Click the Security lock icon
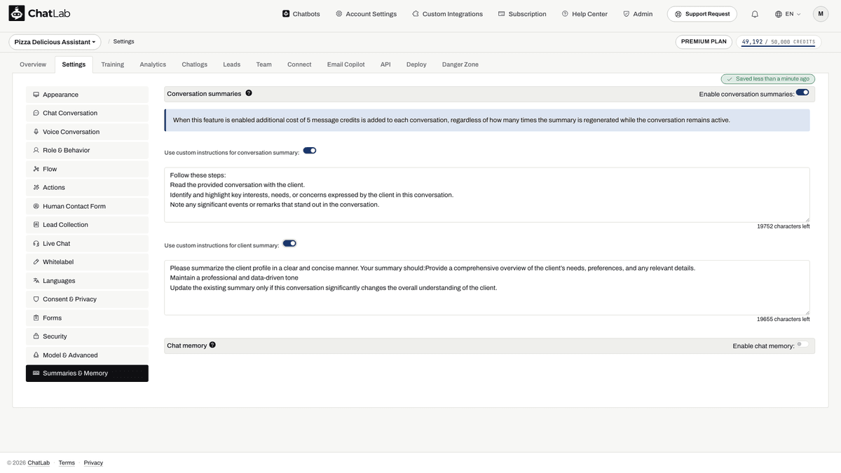The width and height of the screenshot is (841, 473). pyautogui.click(x=36, y=336)
